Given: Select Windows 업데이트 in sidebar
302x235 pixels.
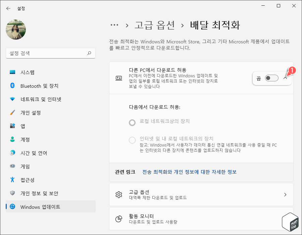Looking at the screenshot, I should pyautogui.click(x=51, y=207).
